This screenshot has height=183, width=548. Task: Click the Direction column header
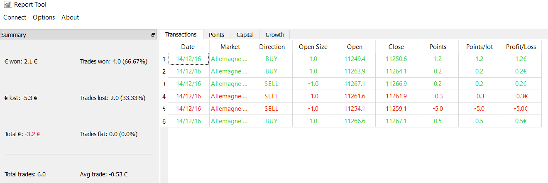272,47
